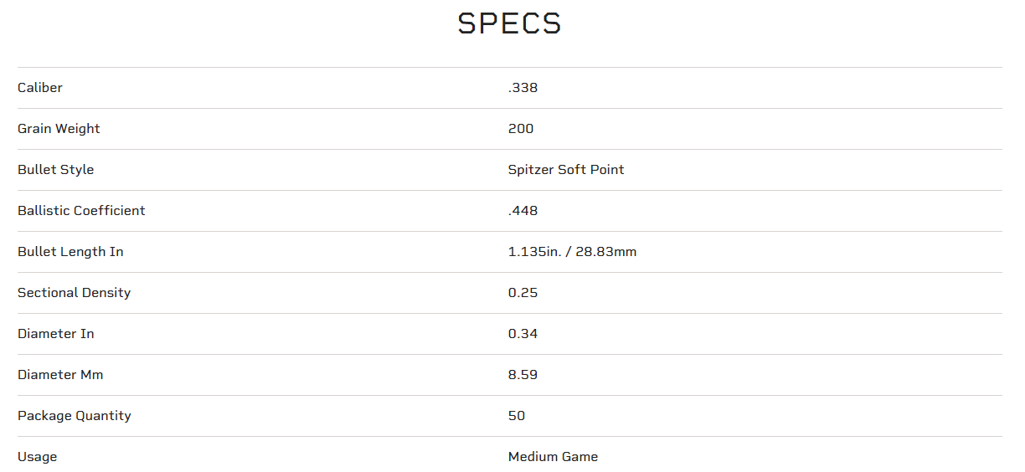Click the Diameter In label
The image size is (1025, 472).
point(55,334)
